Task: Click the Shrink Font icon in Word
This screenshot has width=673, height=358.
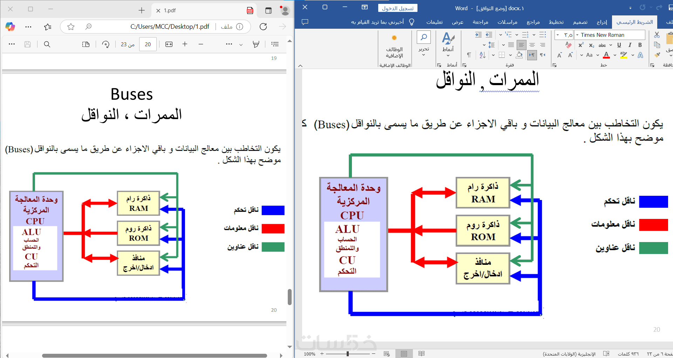Action: pyautogui.click(x=559, y=55)
